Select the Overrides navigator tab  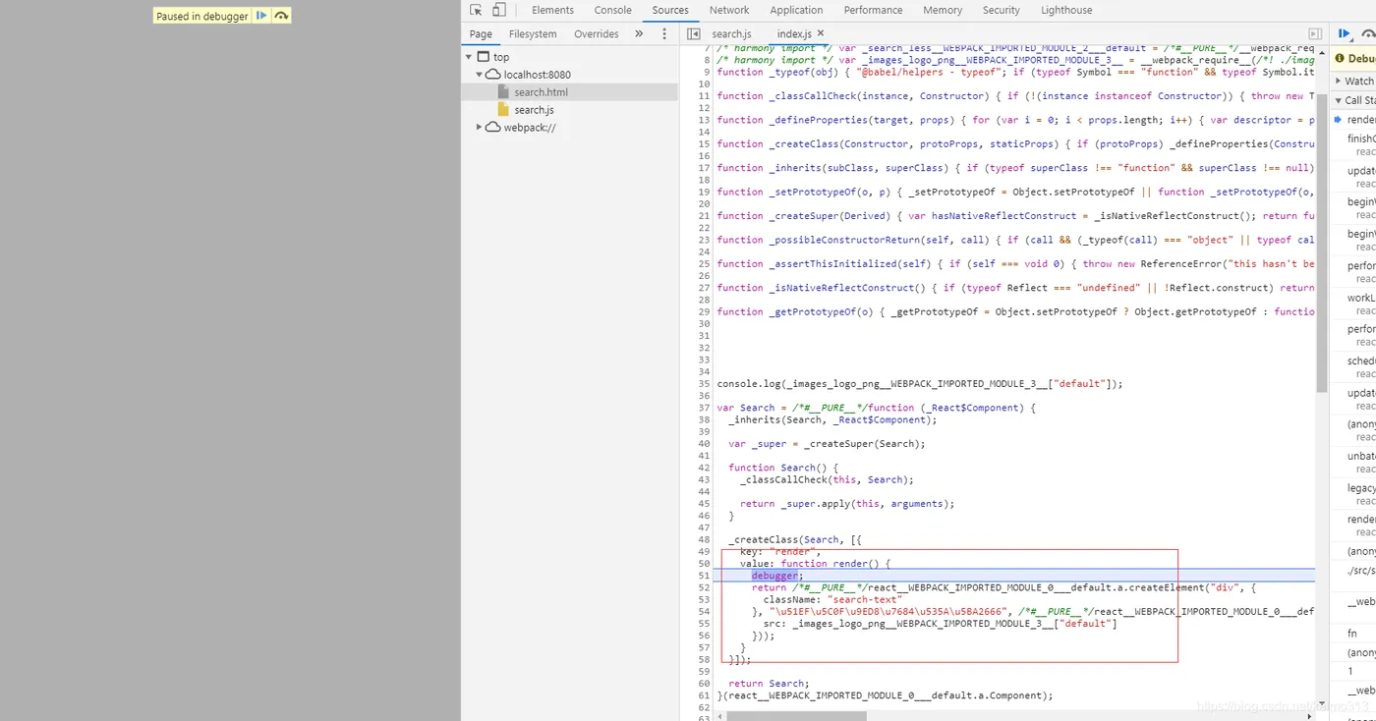pyautogui.click(x=597, y=33)
